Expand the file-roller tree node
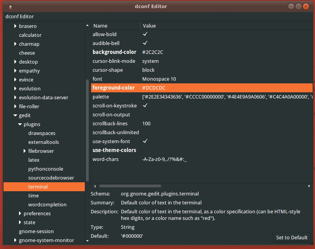Viewport: 315px width, 249px height. pos(15,106)
